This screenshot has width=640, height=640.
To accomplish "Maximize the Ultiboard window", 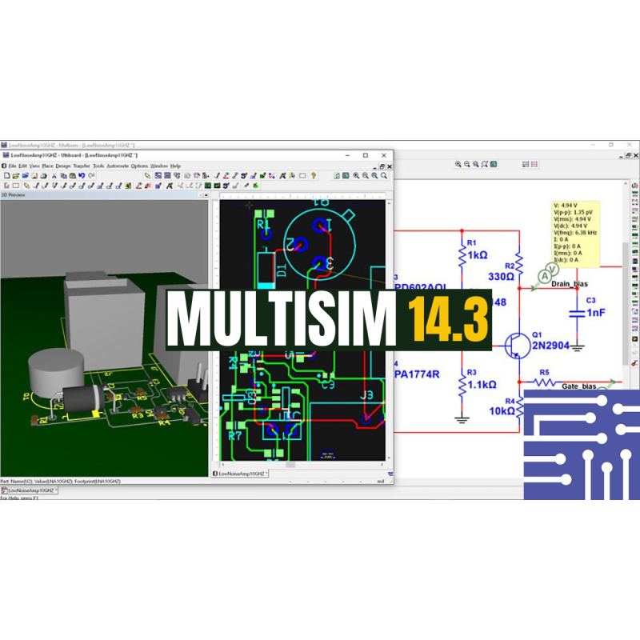I will 365,155.
